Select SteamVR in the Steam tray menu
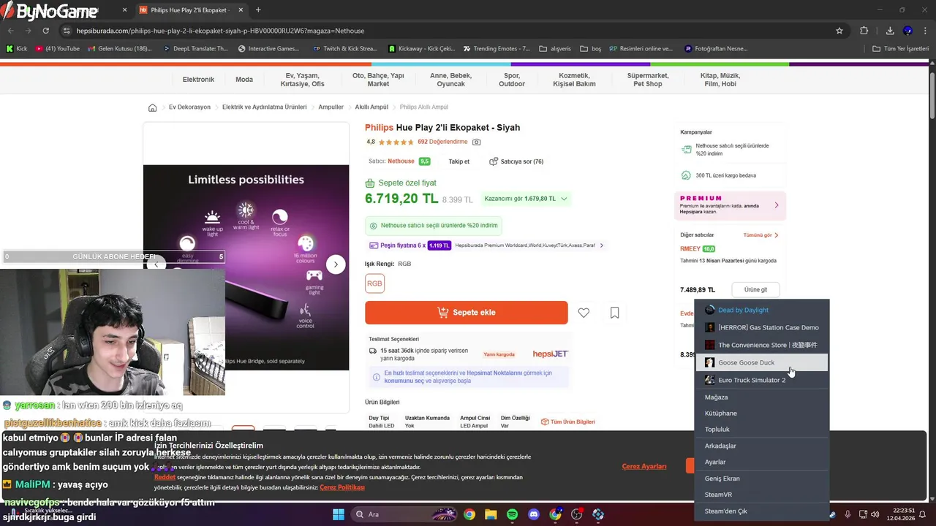936x526 pixels. coord(762,495)
